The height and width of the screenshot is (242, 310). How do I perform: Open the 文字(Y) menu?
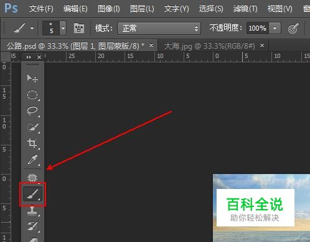point(176,9)
